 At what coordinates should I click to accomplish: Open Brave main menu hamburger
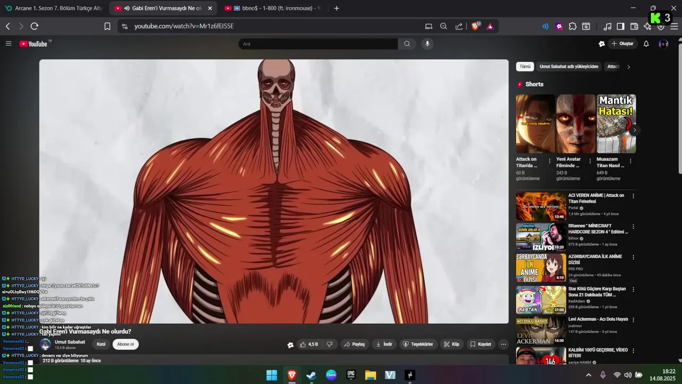(674, 26)
